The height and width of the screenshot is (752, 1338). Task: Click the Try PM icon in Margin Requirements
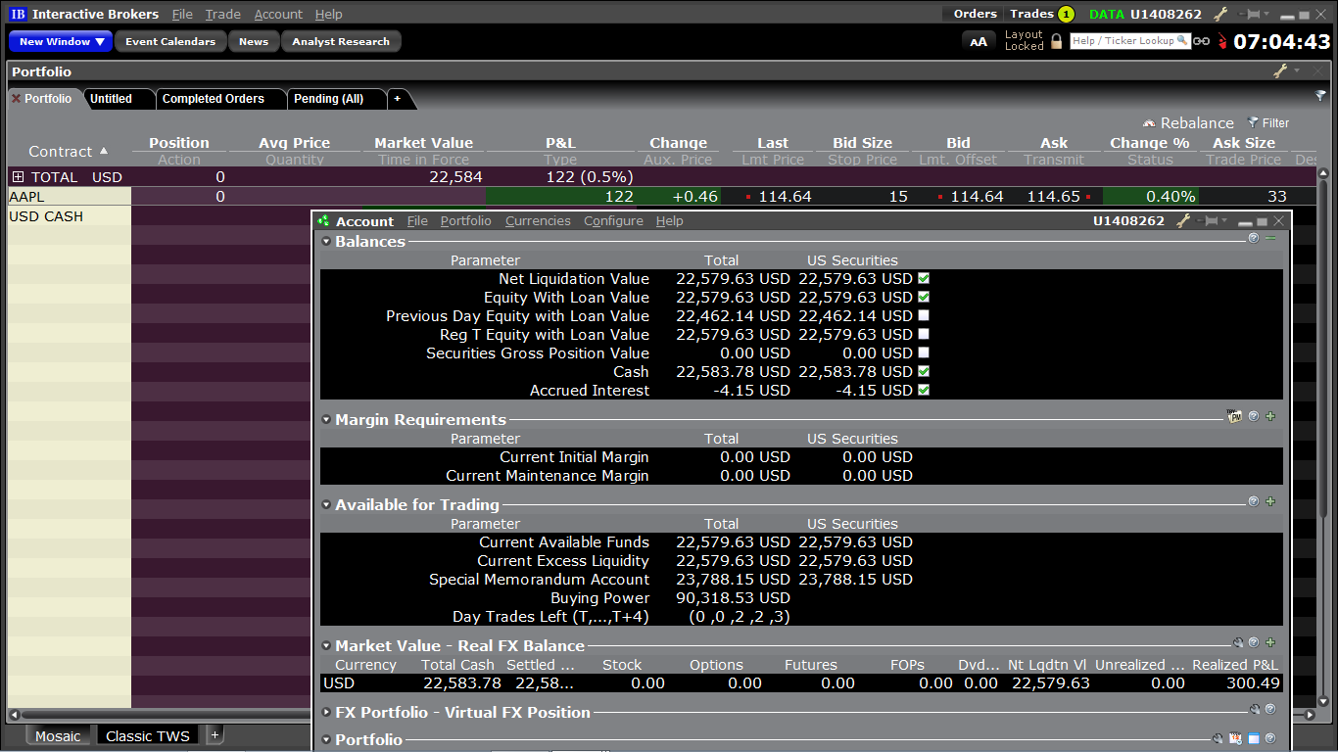1234,416
